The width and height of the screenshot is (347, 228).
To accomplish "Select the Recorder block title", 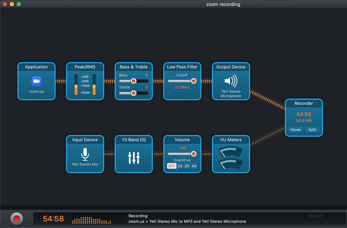I will 304,103.
